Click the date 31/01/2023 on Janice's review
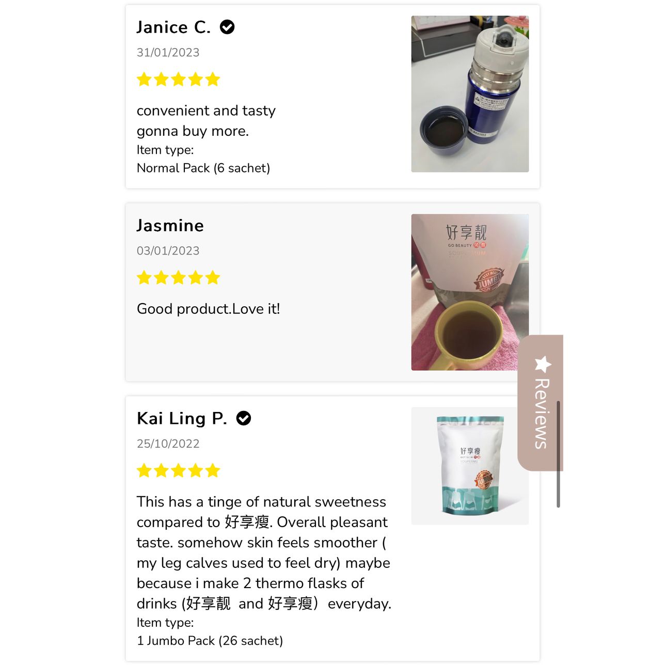This screenshot has height=666, width=666. 168,53
